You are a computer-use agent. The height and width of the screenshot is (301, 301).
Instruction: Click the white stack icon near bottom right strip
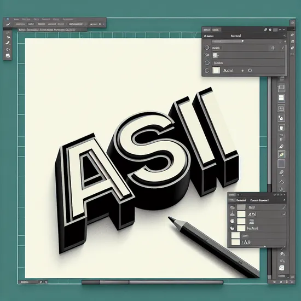pos(281,268)
